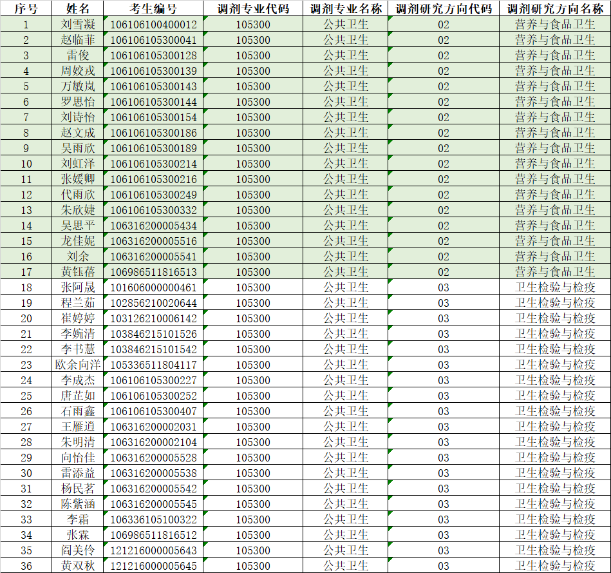Select the 姓名 header cell

tap(78, 8)
